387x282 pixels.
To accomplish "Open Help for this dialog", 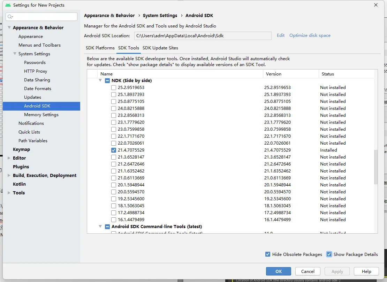I will click(x=366, y=271).
